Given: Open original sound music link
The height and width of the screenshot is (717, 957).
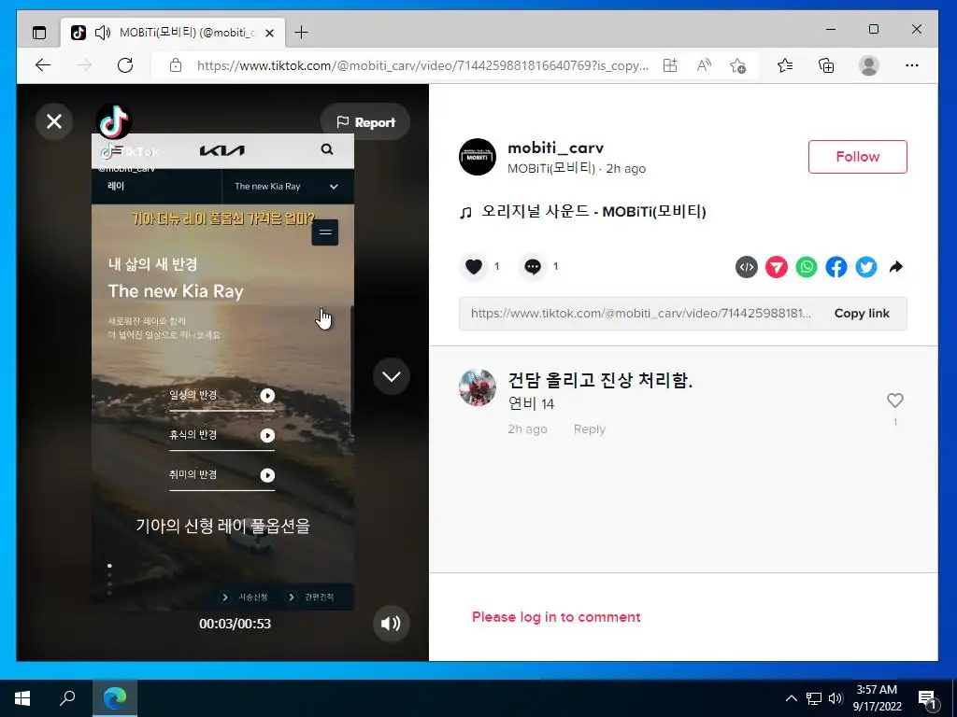Looking at the screenshot, I should click(x=593, y=212).
